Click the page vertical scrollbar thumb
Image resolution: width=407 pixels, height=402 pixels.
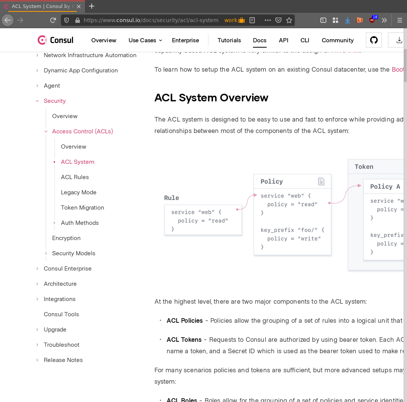405,66
